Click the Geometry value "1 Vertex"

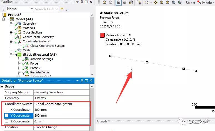pos(61,98)
